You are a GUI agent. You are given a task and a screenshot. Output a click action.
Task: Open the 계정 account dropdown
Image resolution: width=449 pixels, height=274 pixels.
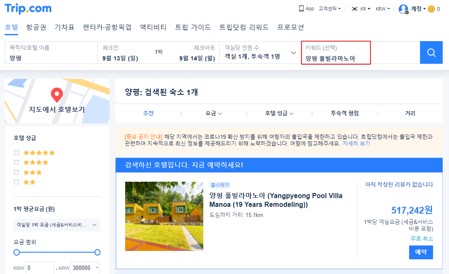(418, 9)
